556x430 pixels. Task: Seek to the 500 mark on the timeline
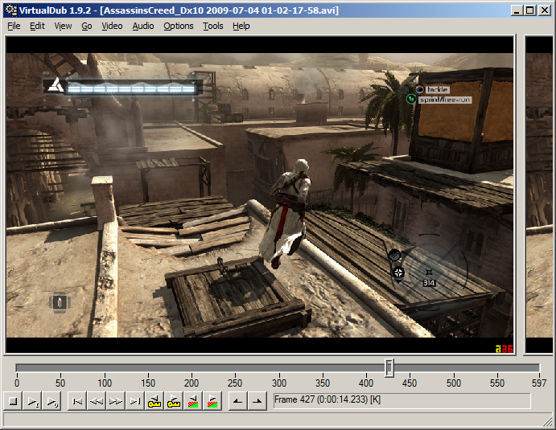pos(454,383)
